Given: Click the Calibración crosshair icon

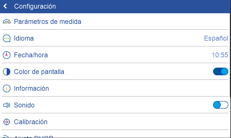Looking at the screenshot, I should 6,122.
